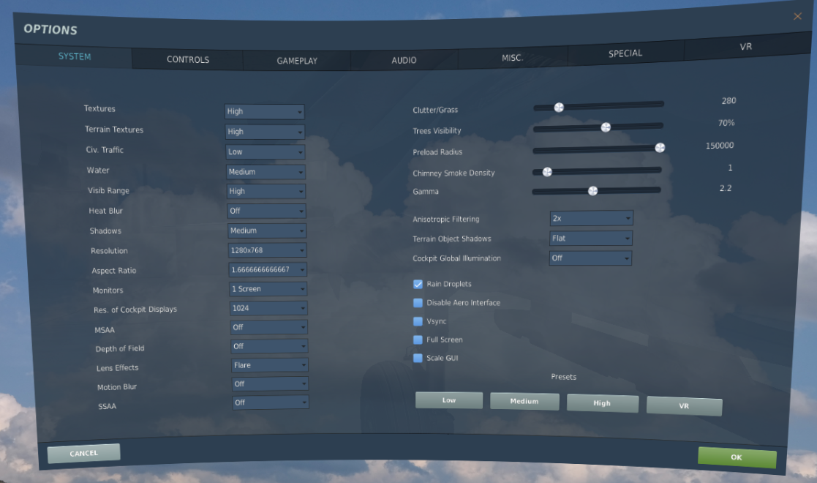
Task: Click the Preload Radius slider handle
Action: pyautogui.click(x=660, y=148)
